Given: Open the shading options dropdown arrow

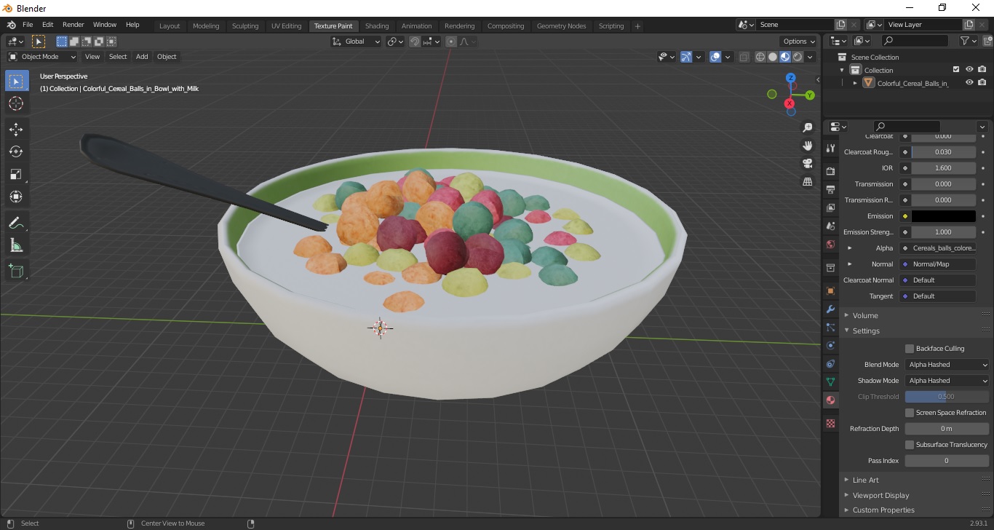Looking at the screenshot, I should 811,57.
